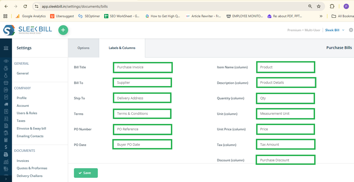The image size is (354, 182).
Task: Edit the Ship To Delivery Address field
Action: coord(142,98)
